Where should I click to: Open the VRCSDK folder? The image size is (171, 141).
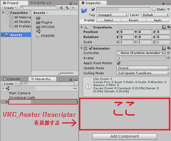click(45, 27)
